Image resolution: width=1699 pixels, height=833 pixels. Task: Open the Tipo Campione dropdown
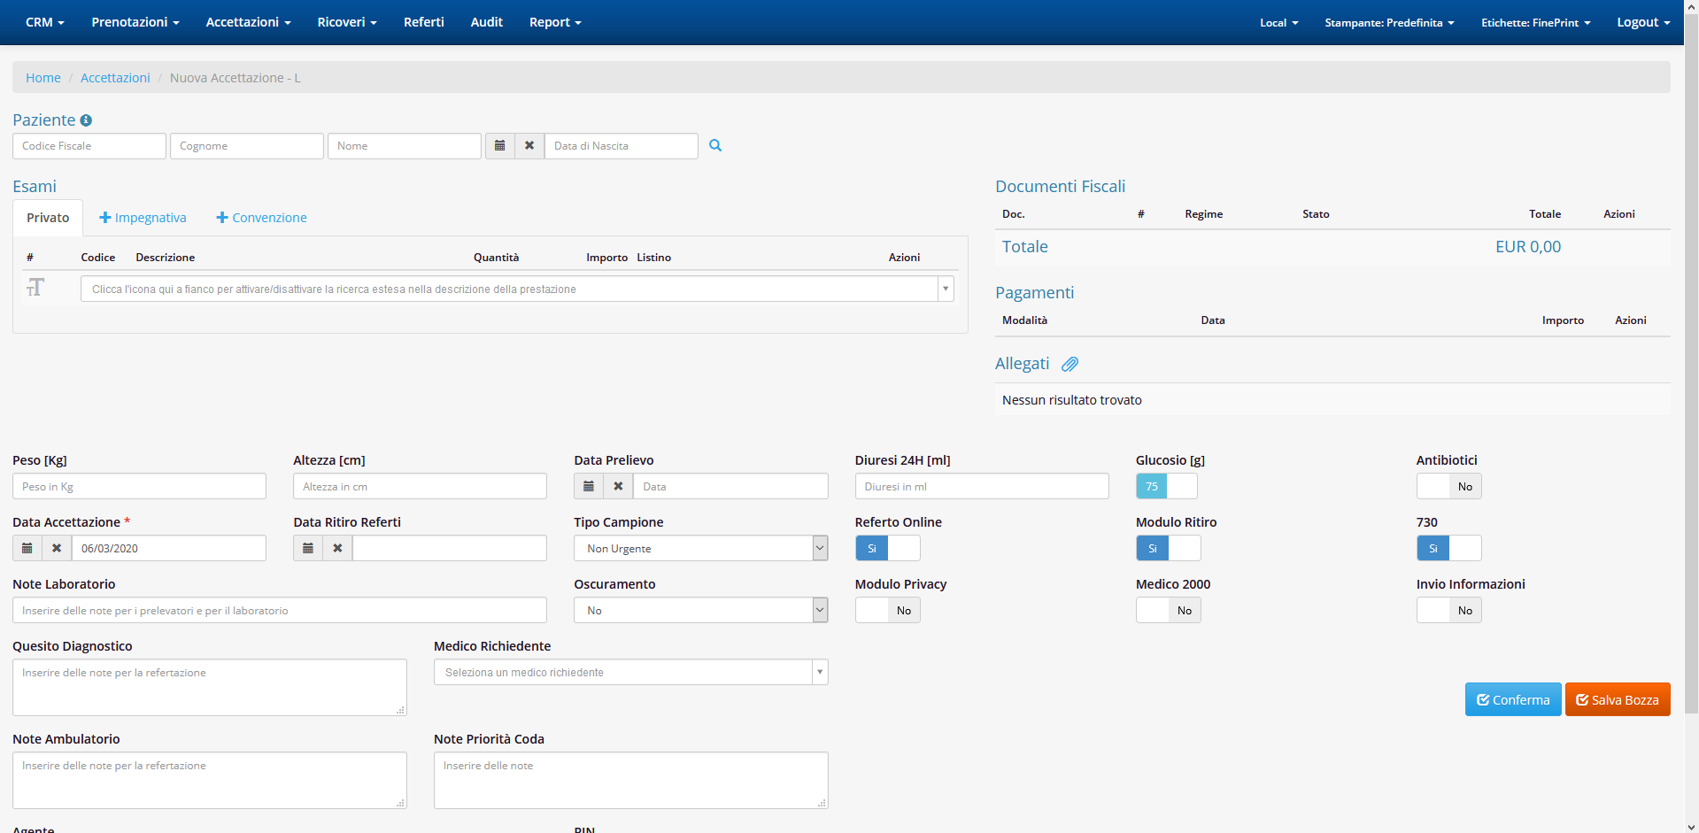(700, 548)
